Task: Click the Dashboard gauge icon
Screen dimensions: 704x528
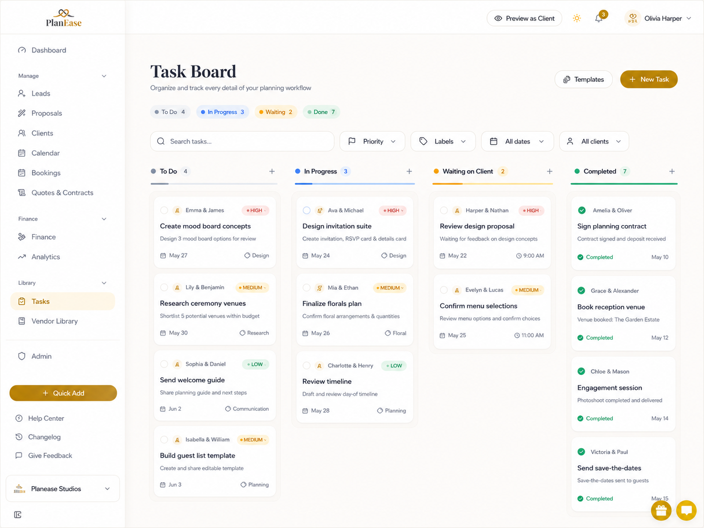Action: (22, 50)
